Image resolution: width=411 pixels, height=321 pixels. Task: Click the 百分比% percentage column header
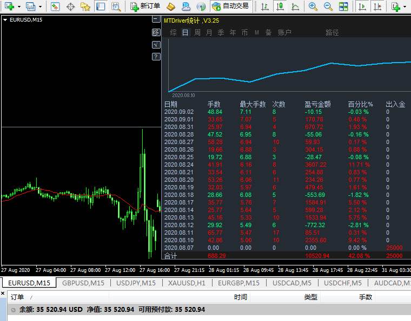(360, 104)
